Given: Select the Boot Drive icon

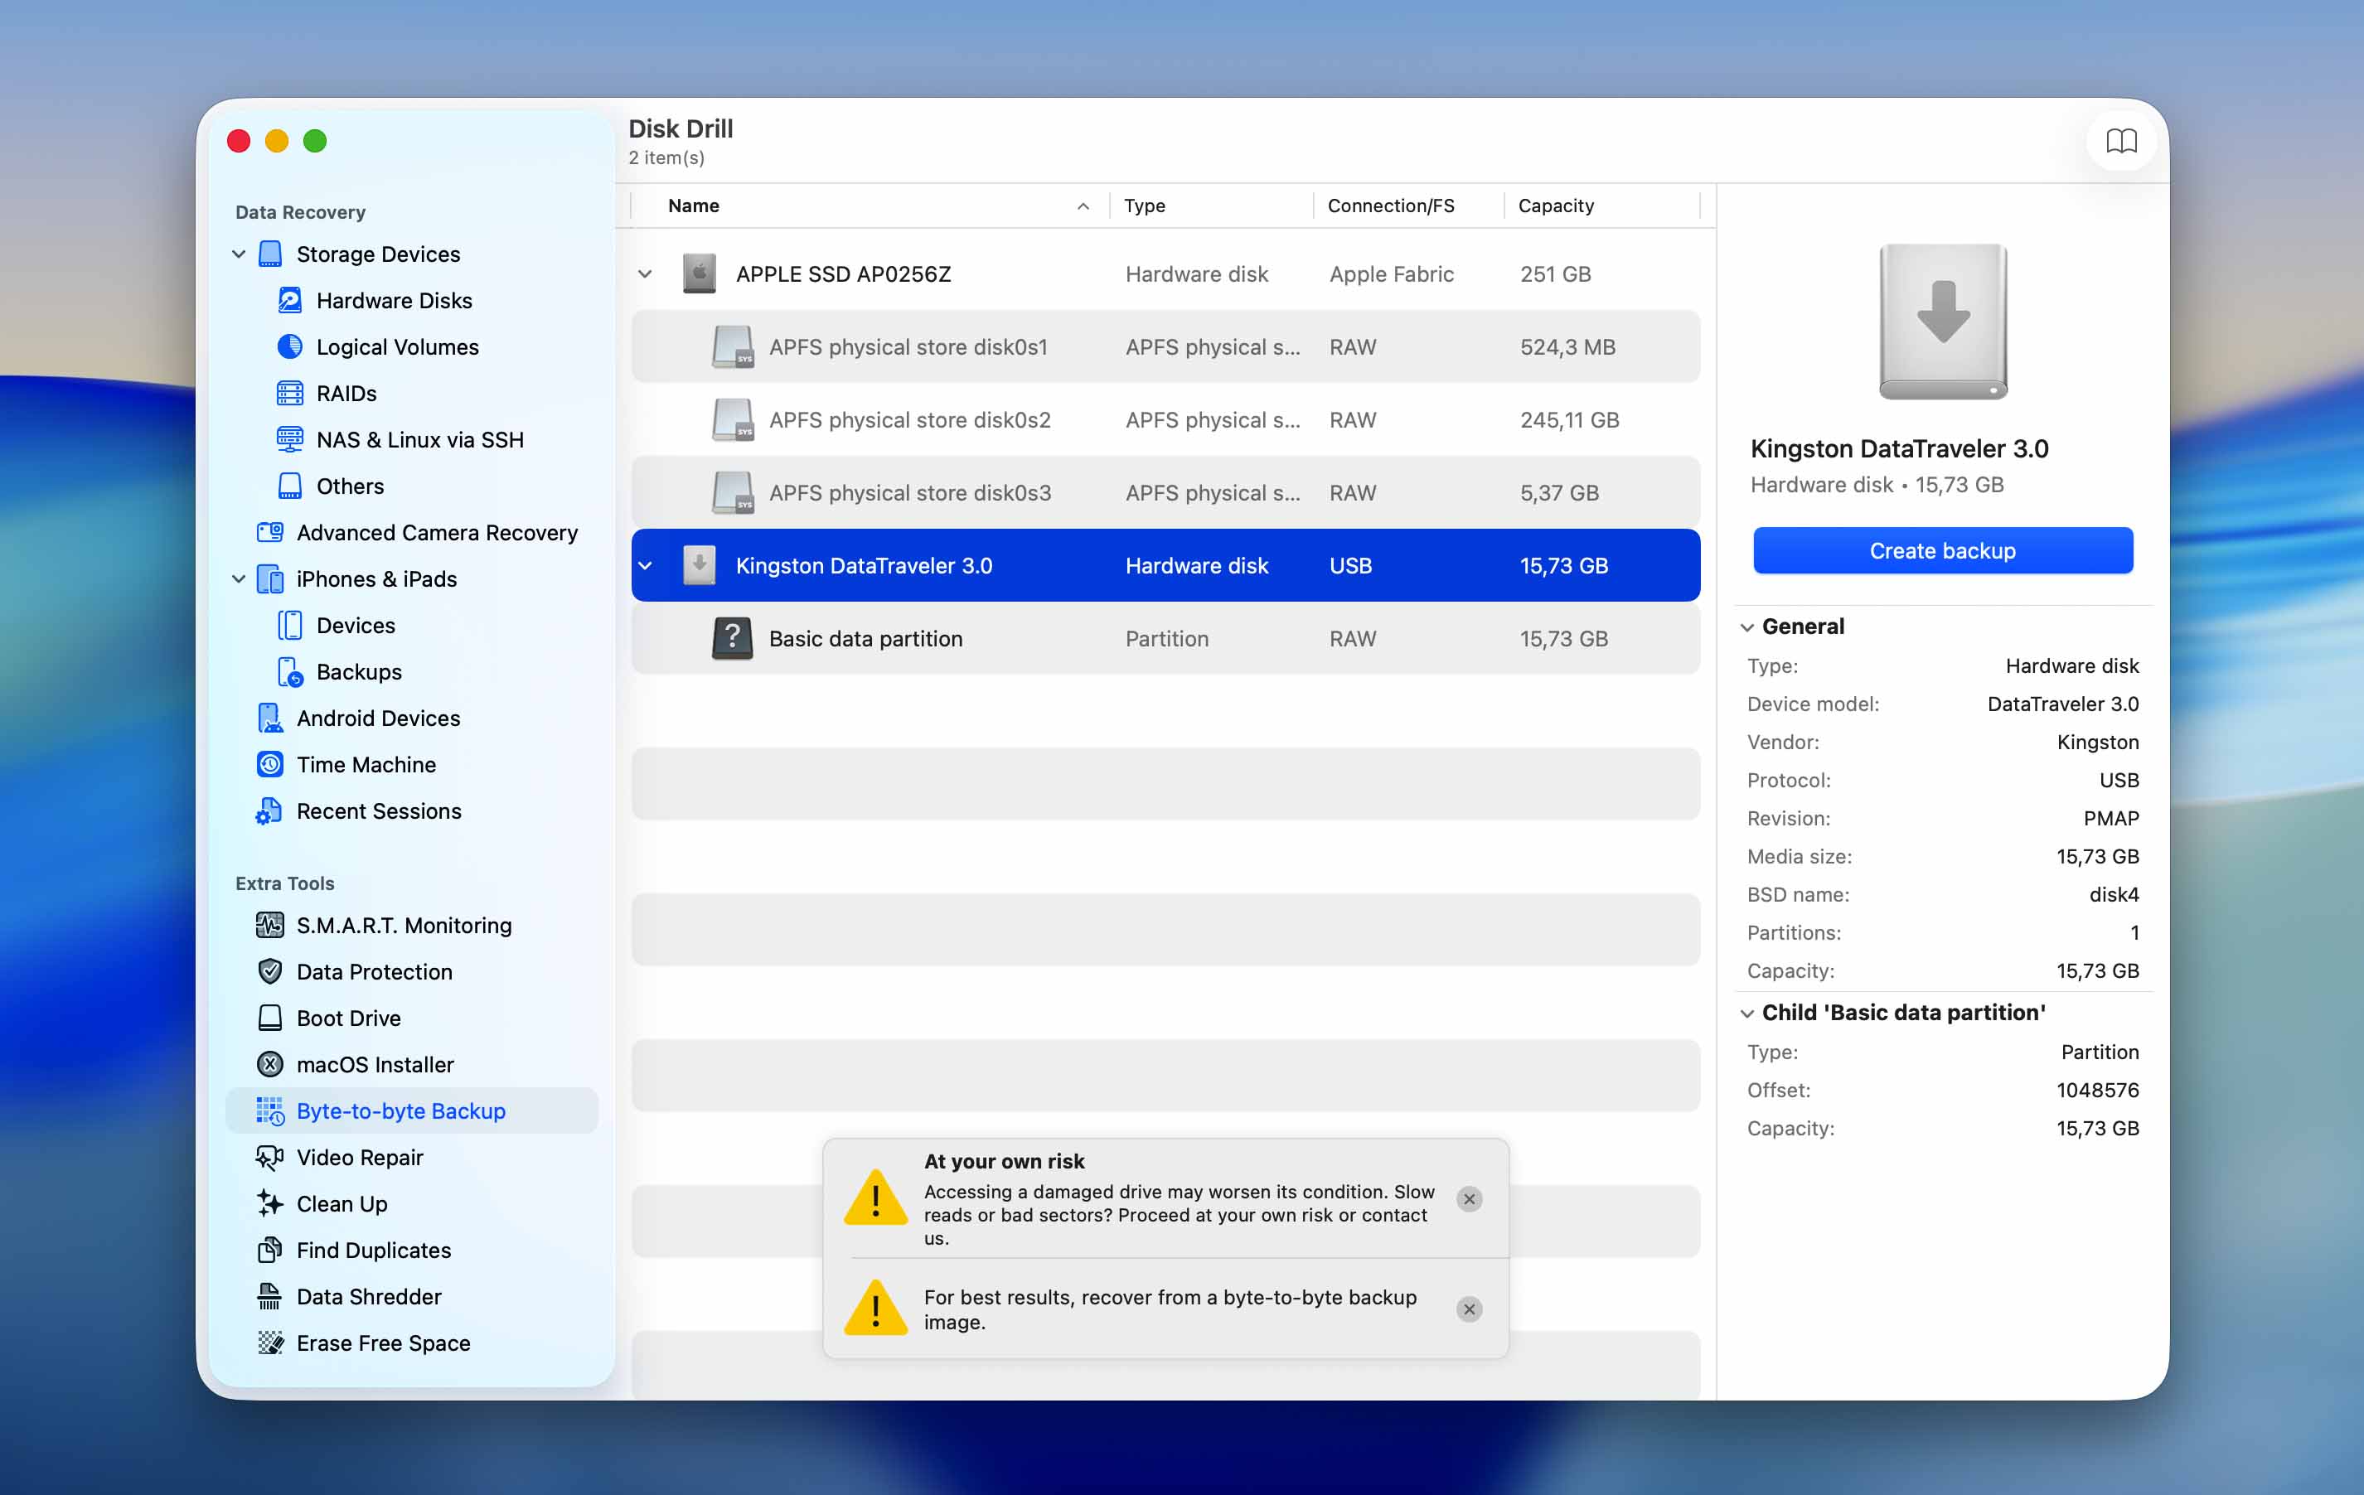Looking at the screenshot, I should point(270,1017).
